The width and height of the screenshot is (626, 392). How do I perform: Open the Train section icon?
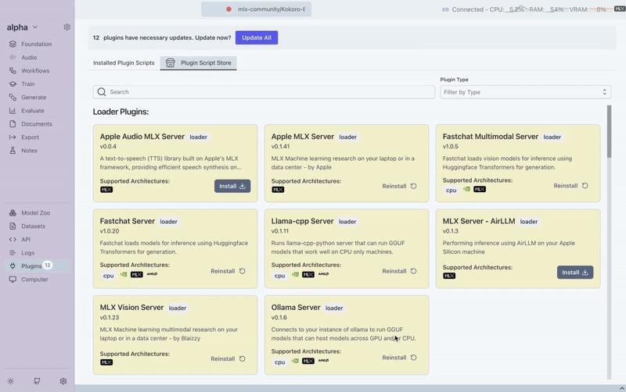pos(13,84)
